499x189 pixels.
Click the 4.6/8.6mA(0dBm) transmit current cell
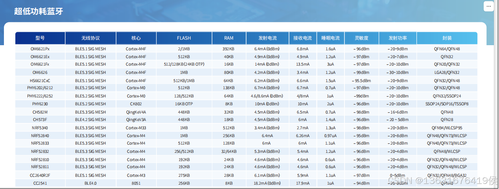(x=267, y=96)
